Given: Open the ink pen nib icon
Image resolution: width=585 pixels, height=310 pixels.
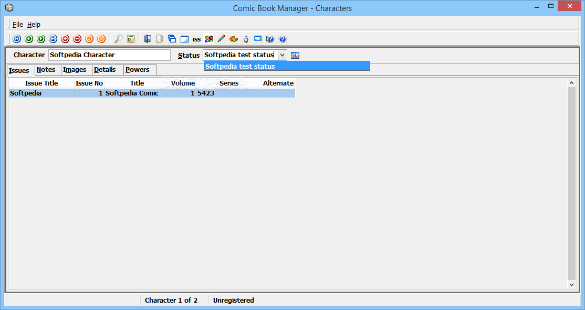Looking at the screenshot, I should (x=246, y=39).
